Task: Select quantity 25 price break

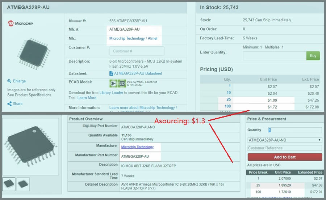Action: pyautogui.click(x=229, y=99)
